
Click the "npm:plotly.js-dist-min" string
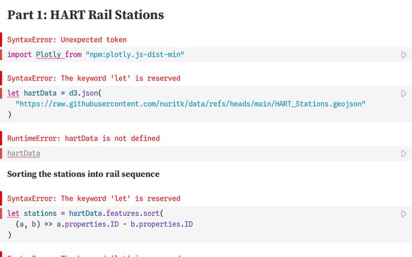(x=135, y=55)
